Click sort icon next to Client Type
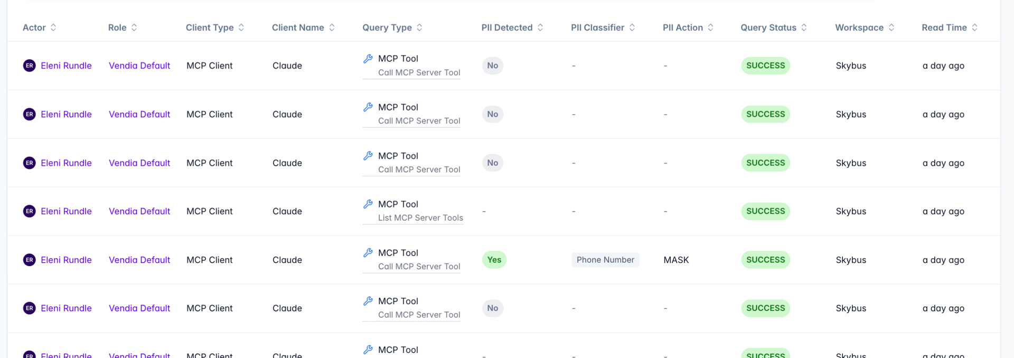The image size is (1014, 358). [x=241, y=27]
